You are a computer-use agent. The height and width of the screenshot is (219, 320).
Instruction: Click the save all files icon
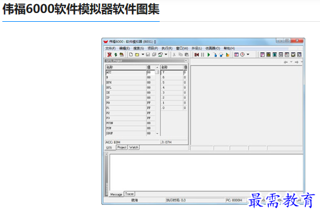pyautogui.click(x=154, y=55)
